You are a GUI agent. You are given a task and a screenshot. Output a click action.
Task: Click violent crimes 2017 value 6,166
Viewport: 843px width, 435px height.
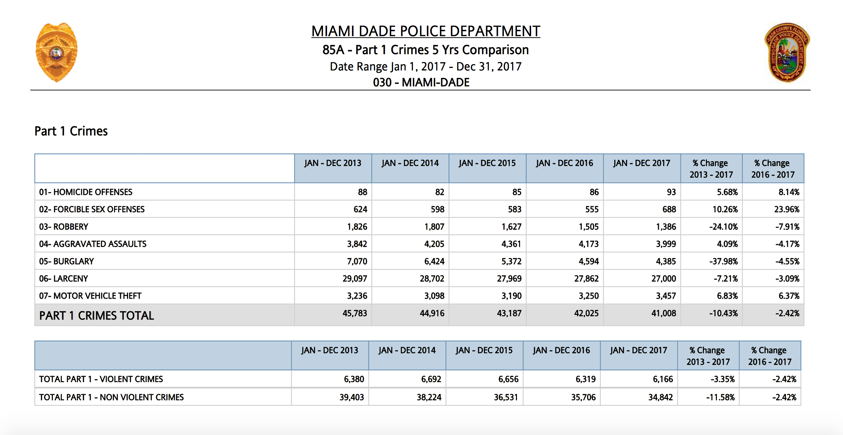(x=663, y=379)
